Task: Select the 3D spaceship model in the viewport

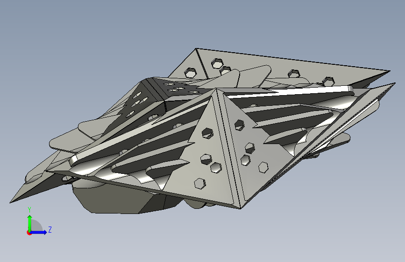Action: pyautogui.click(x=203, y=131)
